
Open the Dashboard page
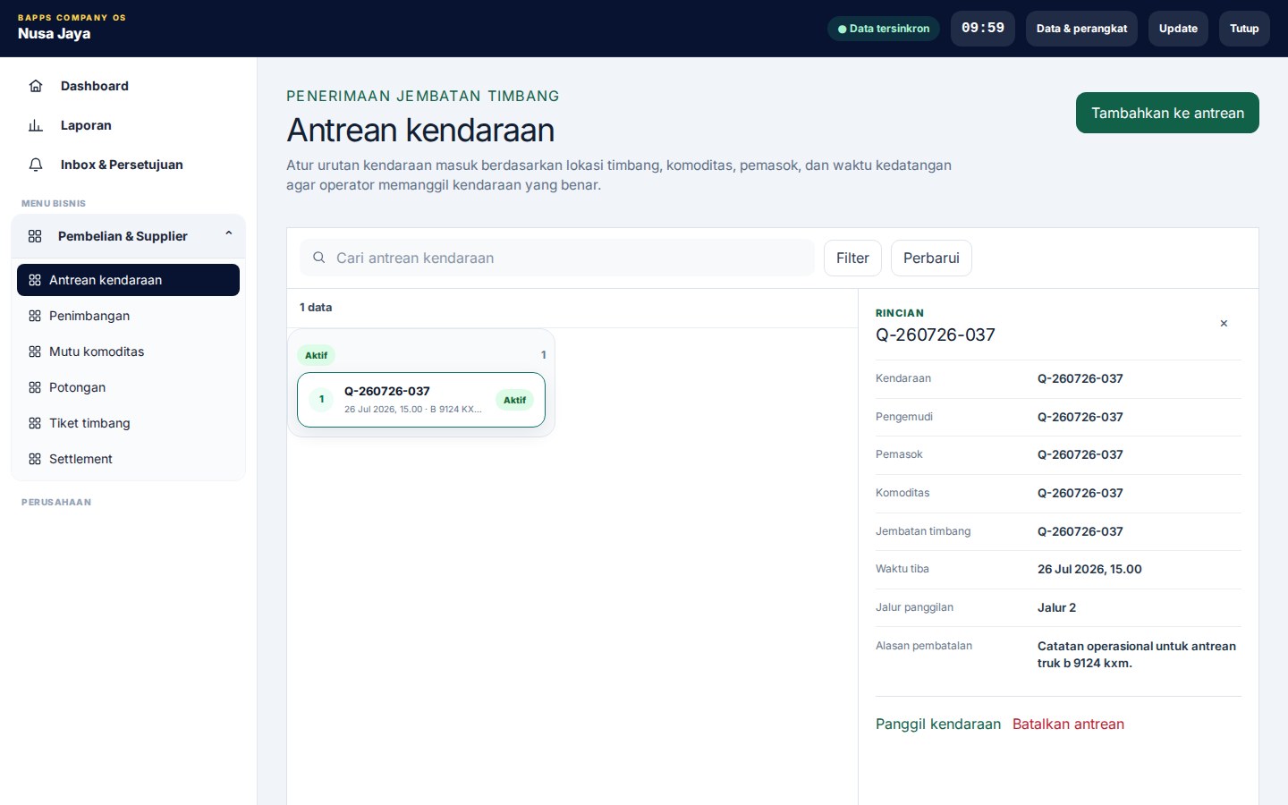pos(128,86)
